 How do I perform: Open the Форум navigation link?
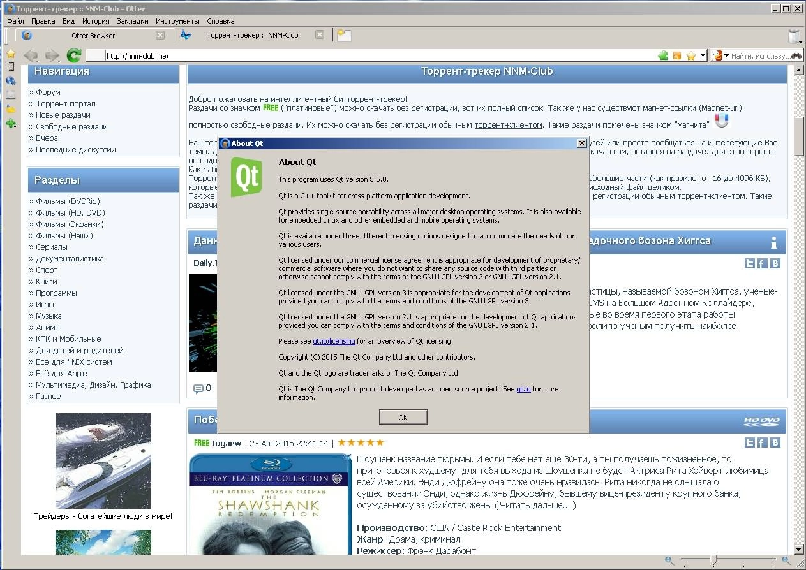point(48,92)
